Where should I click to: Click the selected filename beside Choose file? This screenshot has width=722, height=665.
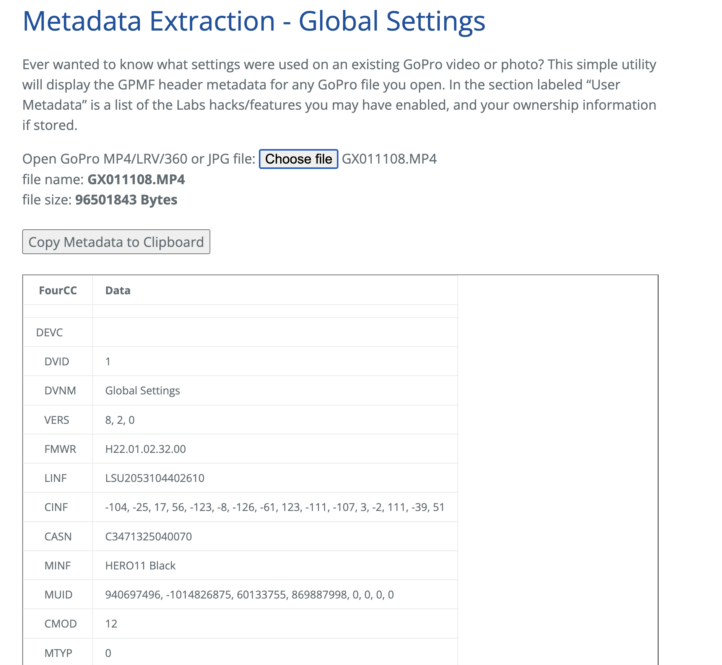(x=389, y=159)
